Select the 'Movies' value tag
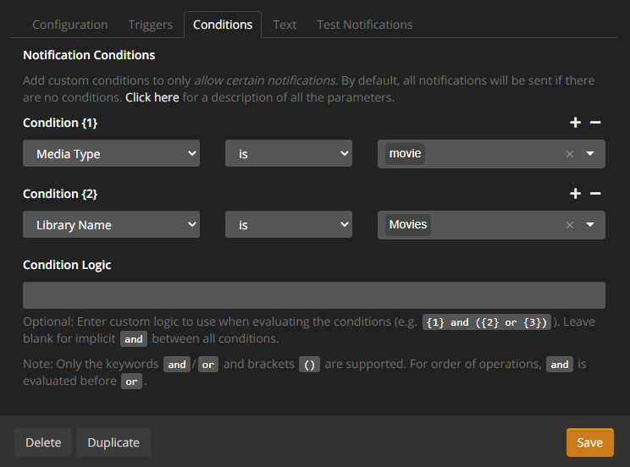This screenshot has width=630, height=467. coord(408,224)
